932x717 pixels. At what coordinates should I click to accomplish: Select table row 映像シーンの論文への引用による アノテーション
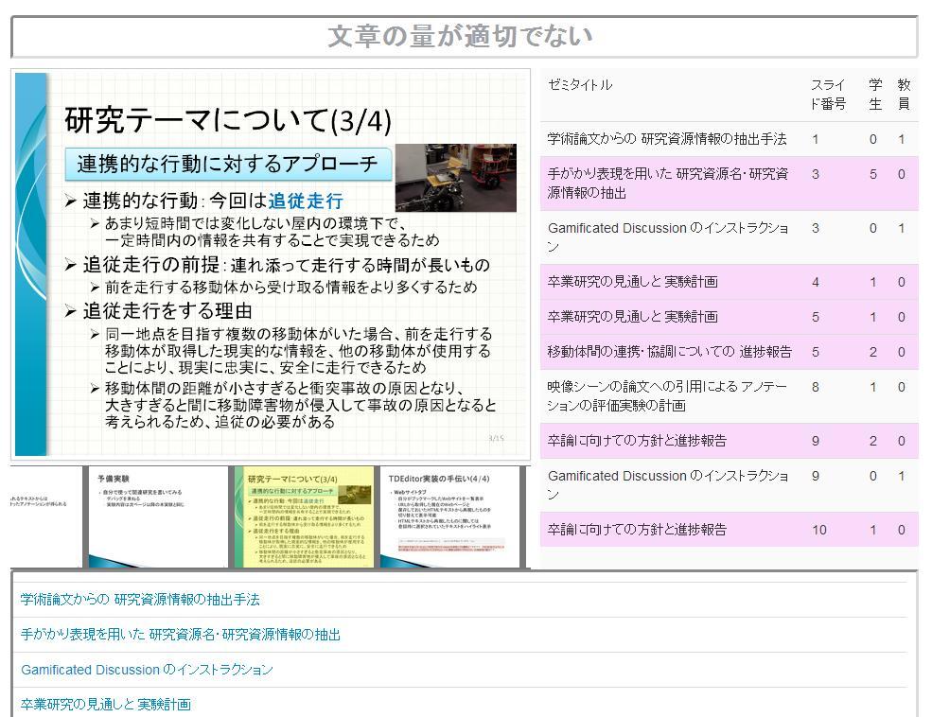730,396
